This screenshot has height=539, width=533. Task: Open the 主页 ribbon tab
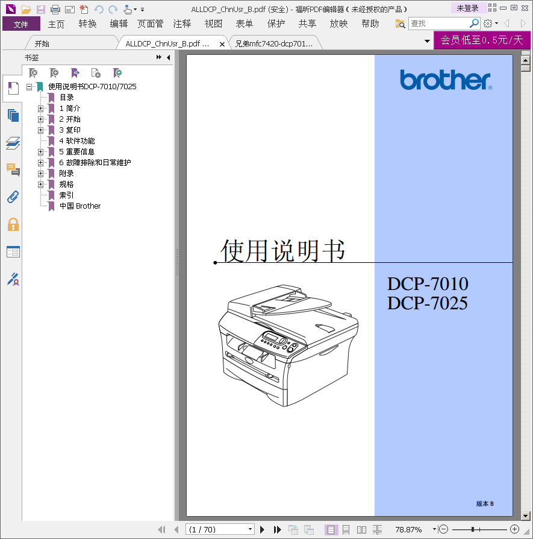coord(56,24)
